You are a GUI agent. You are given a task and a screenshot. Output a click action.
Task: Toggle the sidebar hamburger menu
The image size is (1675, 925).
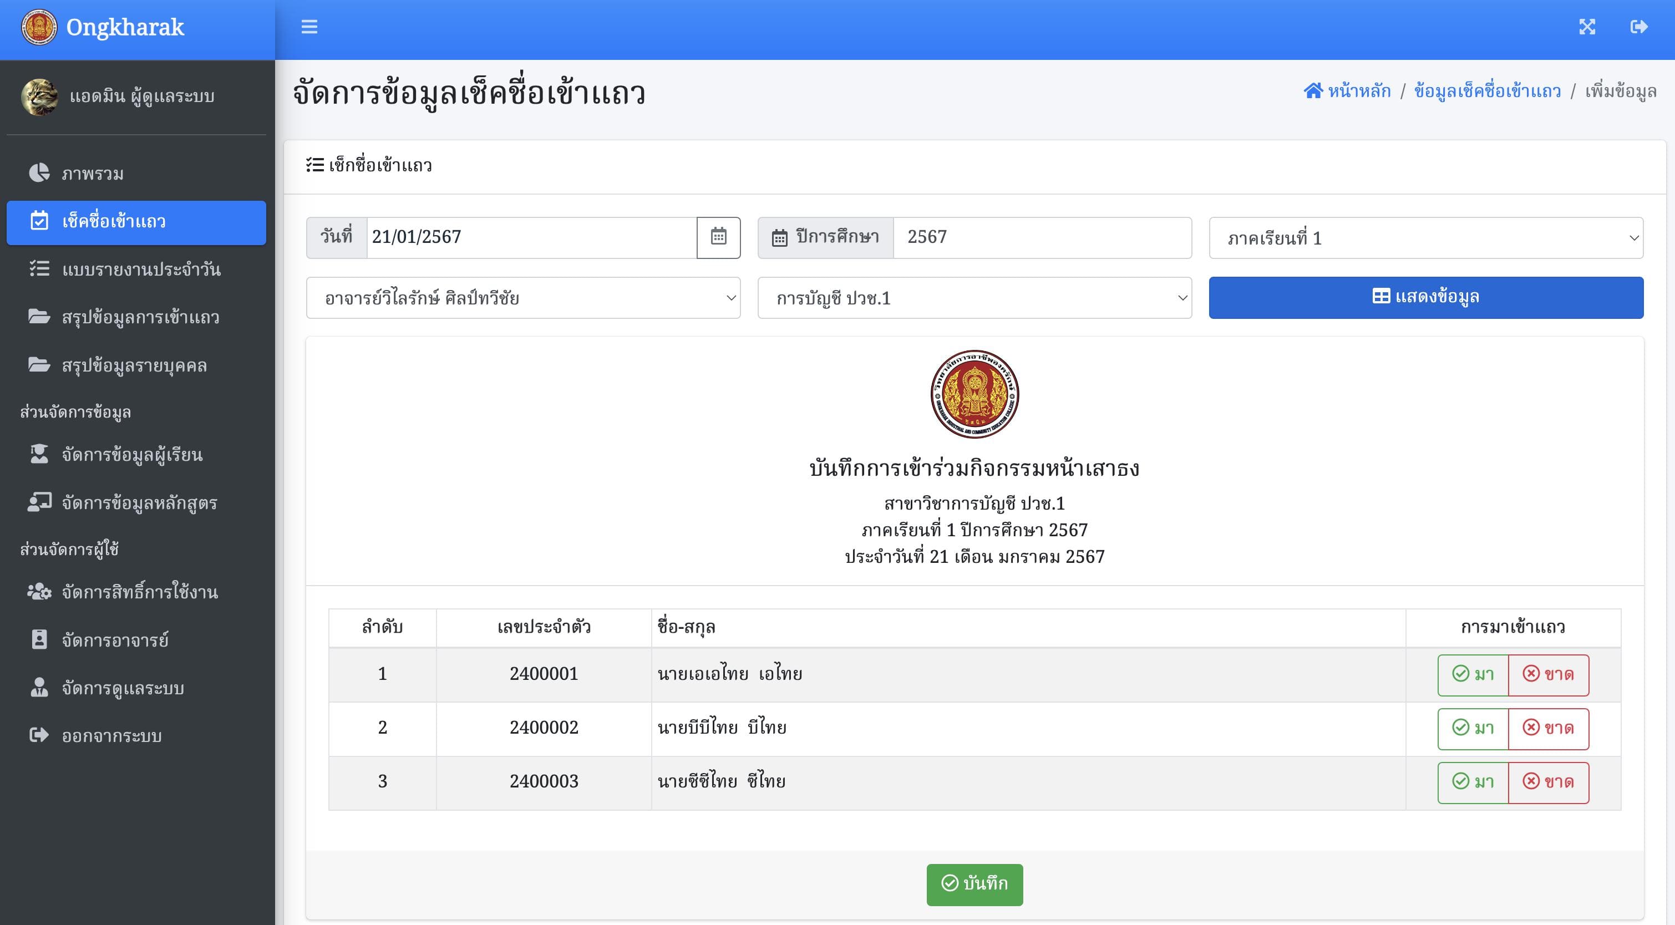click(x=309, y=27)
